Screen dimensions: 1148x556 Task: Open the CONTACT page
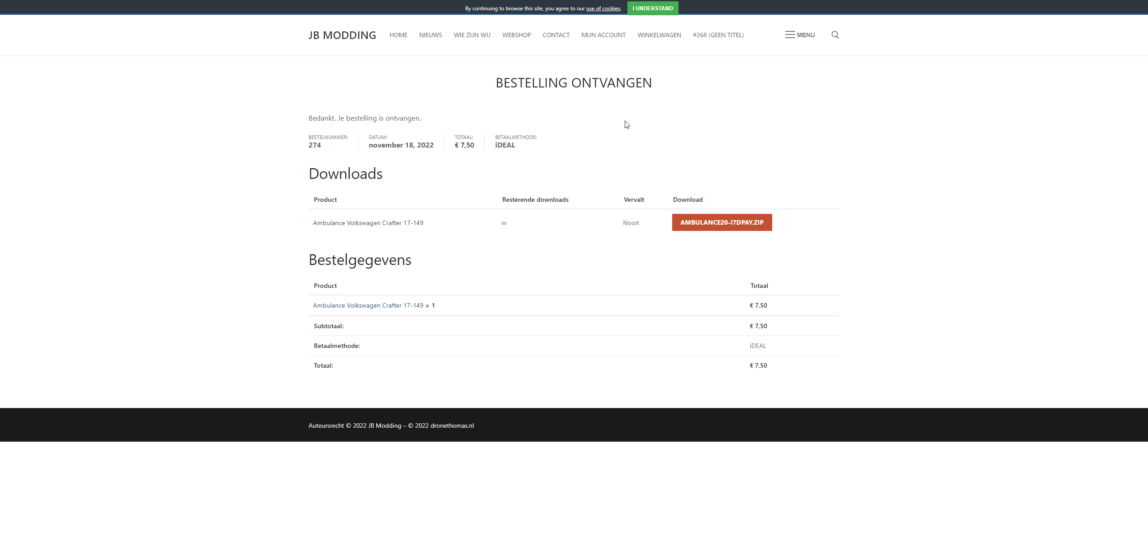point(556,35)
